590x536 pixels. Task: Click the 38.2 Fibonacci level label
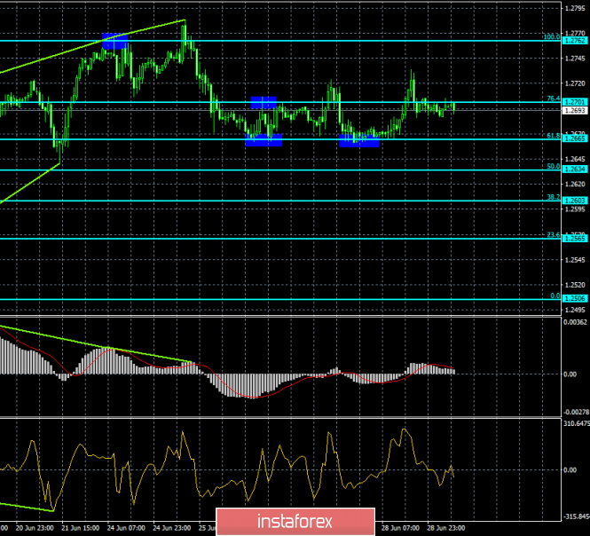point(552,197)
